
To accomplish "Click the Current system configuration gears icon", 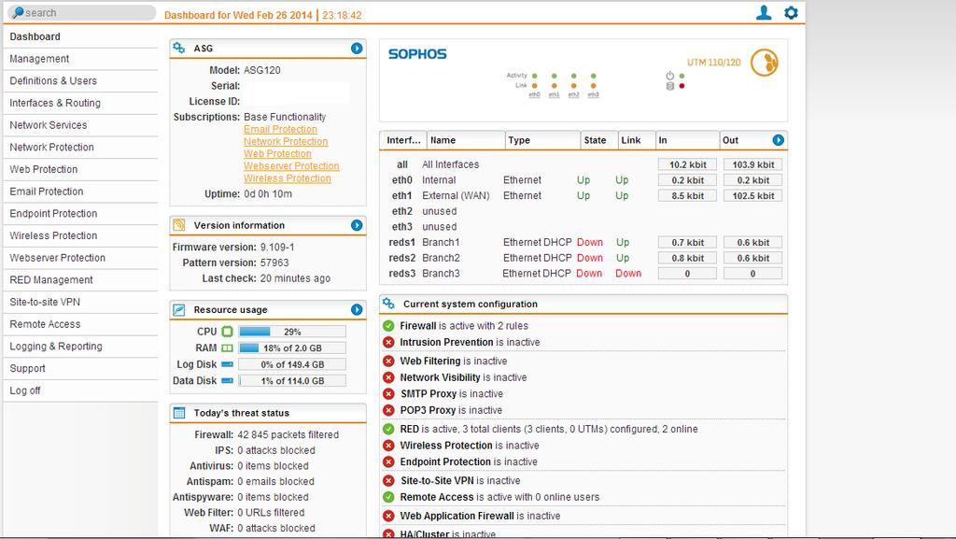I will coord(388,304).
